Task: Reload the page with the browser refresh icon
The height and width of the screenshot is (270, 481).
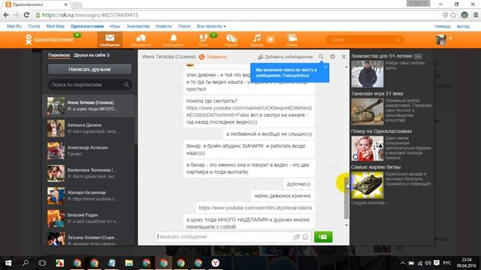Action: (x=27, y=15)
